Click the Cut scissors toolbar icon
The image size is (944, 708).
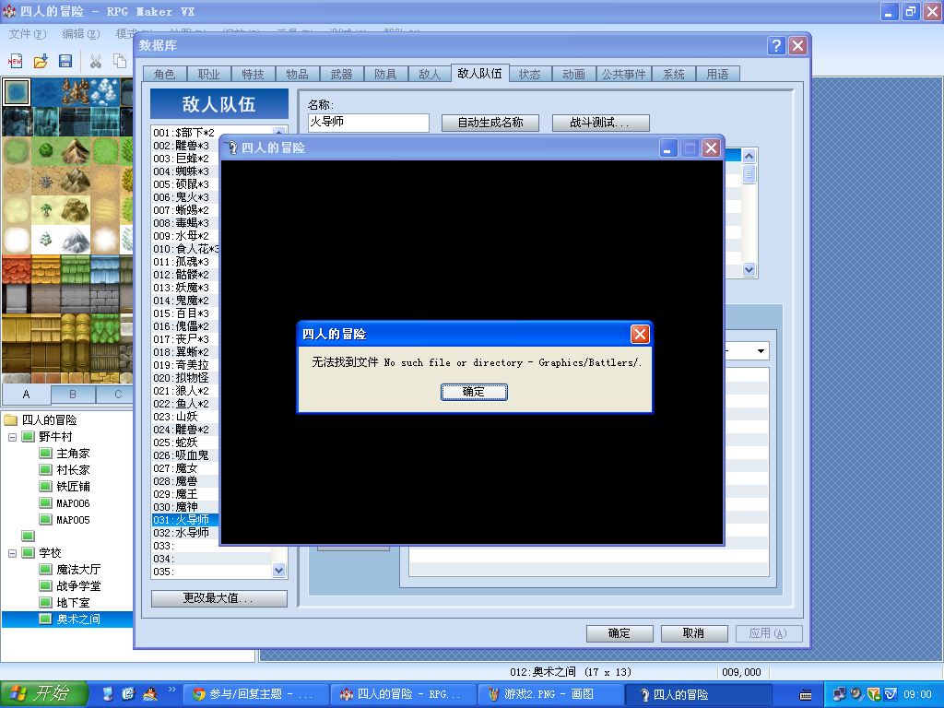[95, 62]
